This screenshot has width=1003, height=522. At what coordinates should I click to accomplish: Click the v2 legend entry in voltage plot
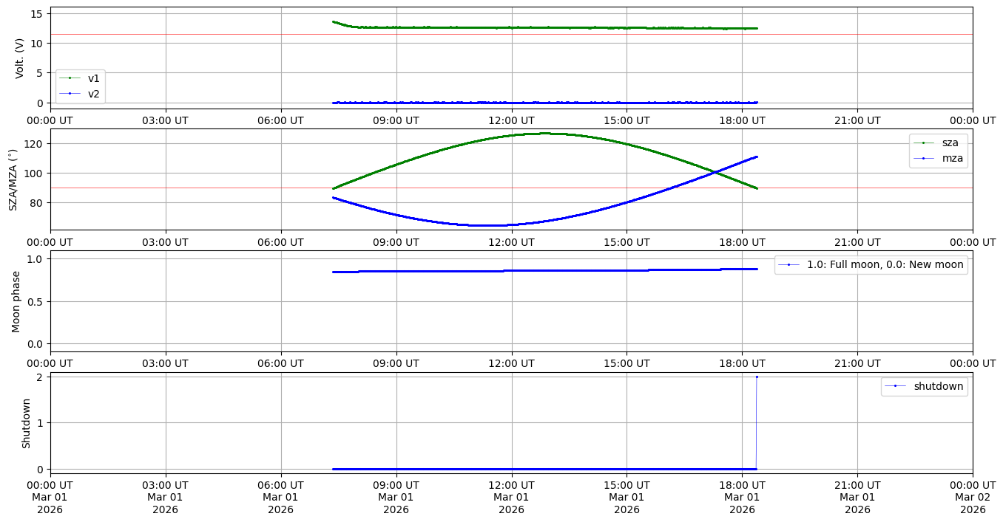tap(93, 93)
